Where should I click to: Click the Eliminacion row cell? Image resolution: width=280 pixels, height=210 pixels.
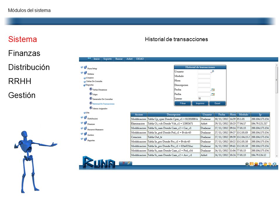(139, 124)
